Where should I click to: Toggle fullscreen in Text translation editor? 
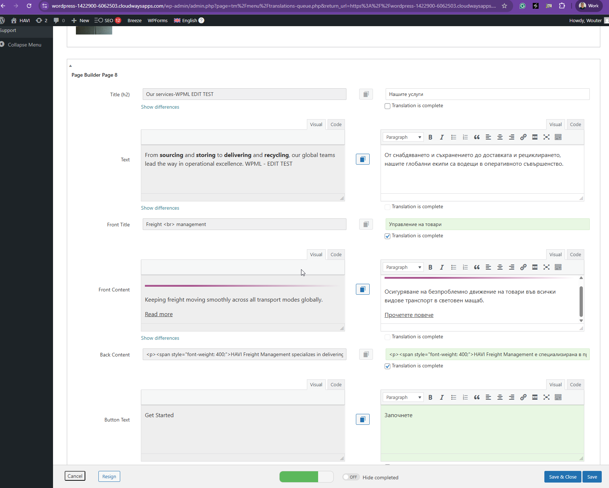point(547,137)
